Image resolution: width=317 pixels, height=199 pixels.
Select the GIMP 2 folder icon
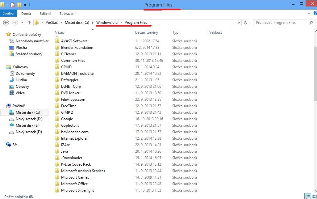(57, 112)
